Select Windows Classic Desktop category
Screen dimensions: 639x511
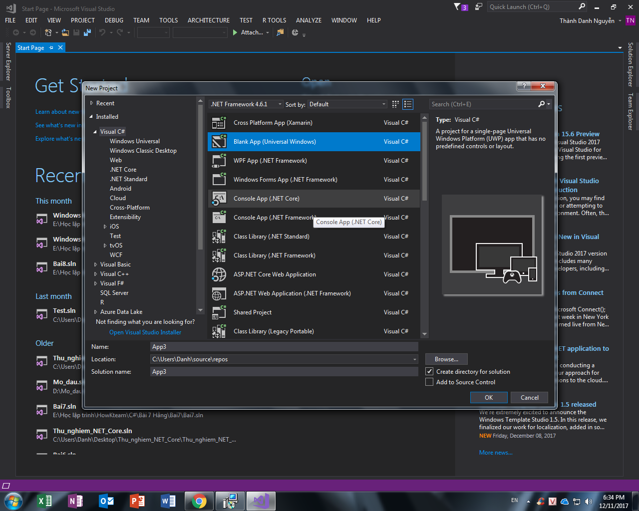click(x=143, y=151)
